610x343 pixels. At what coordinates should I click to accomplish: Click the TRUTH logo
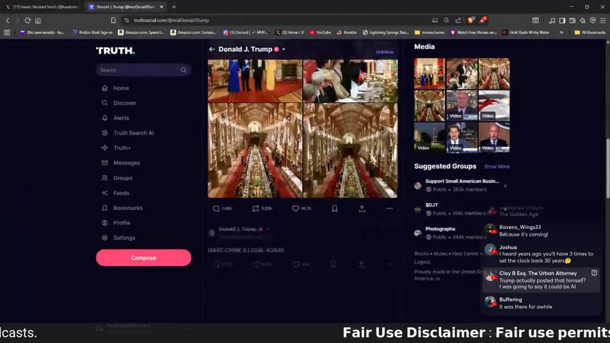point(115,50)
